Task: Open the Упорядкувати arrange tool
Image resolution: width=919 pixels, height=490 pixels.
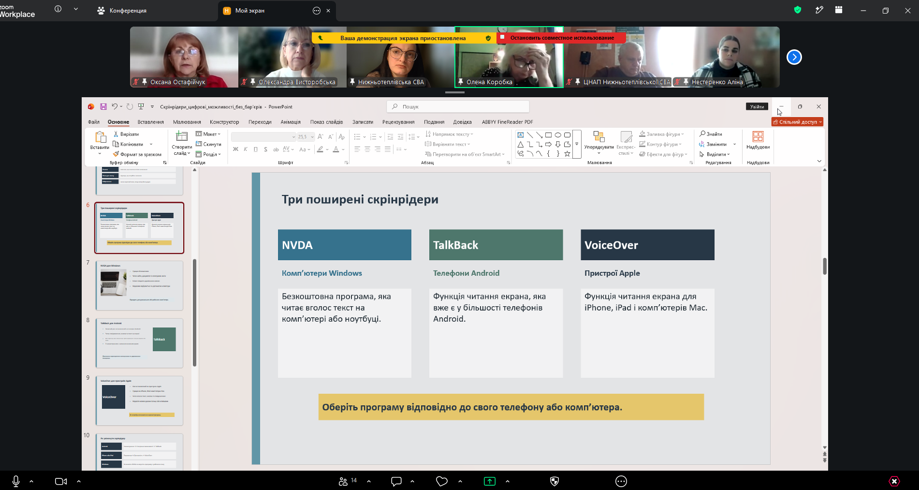Action: tap(599, 143)
